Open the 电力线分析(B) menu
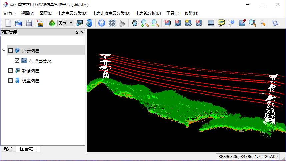The width and height of the screenshot is (286, 161). 148,13
